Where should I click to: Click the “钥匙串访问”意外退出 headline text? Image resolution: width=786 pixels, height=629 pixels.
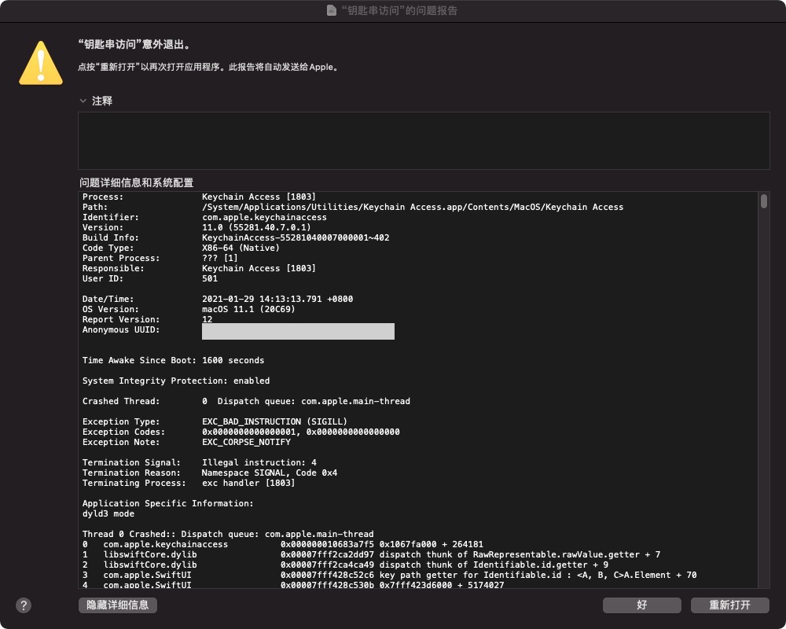(x=134, y=44)
